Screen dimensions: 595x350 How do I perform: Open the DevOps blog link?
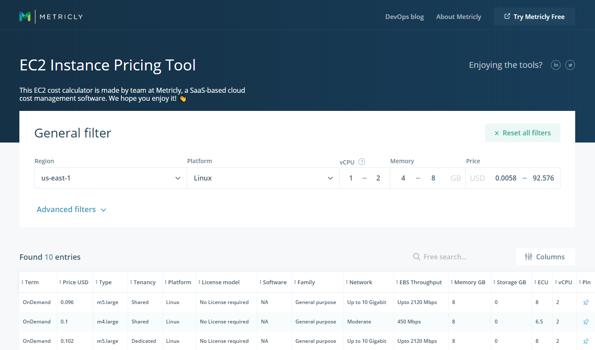(x=405, y=17)
